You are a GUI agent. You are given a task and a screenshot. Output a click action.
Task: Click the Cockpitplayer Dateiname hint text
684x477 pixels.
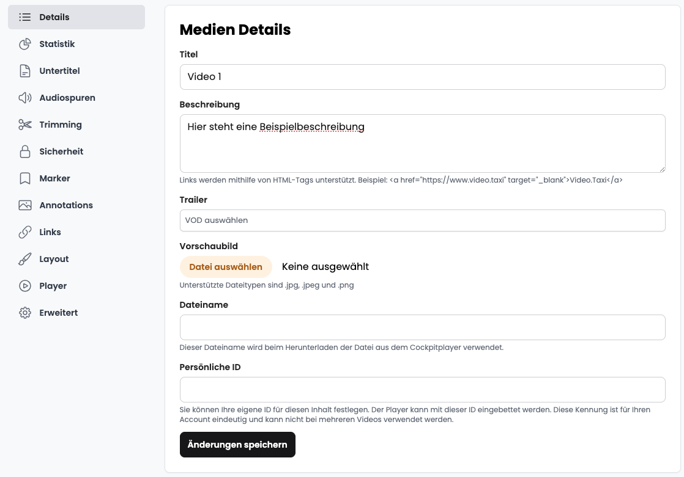[341, 348]
